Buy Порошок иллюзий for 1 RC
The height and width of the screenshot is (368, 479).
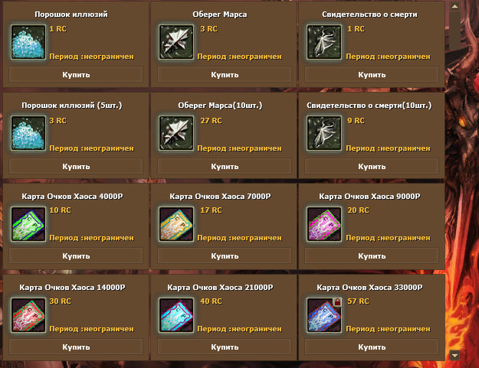[76, 75]
